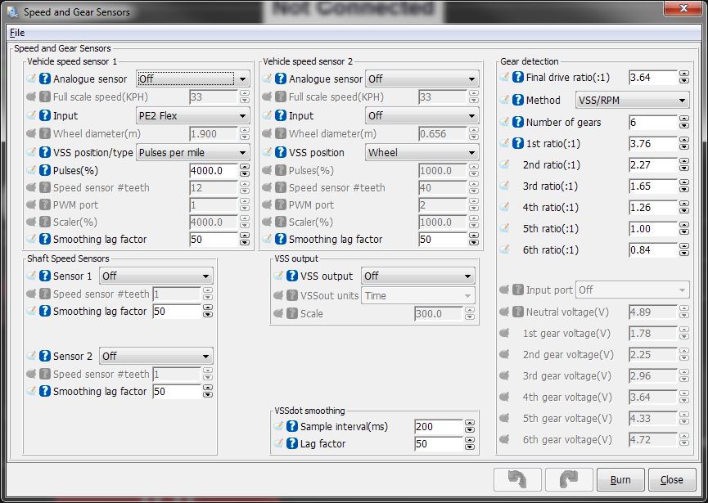Click the note icon beside 6th ratio
This screenshot has height=503, width=708.
[504, 249]
